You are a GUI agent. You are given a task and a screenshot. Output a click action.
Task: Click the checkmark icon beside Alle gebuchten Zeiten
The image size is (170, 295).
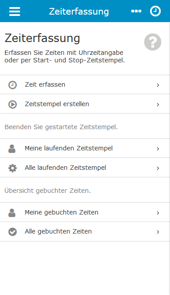coord(13,232)
